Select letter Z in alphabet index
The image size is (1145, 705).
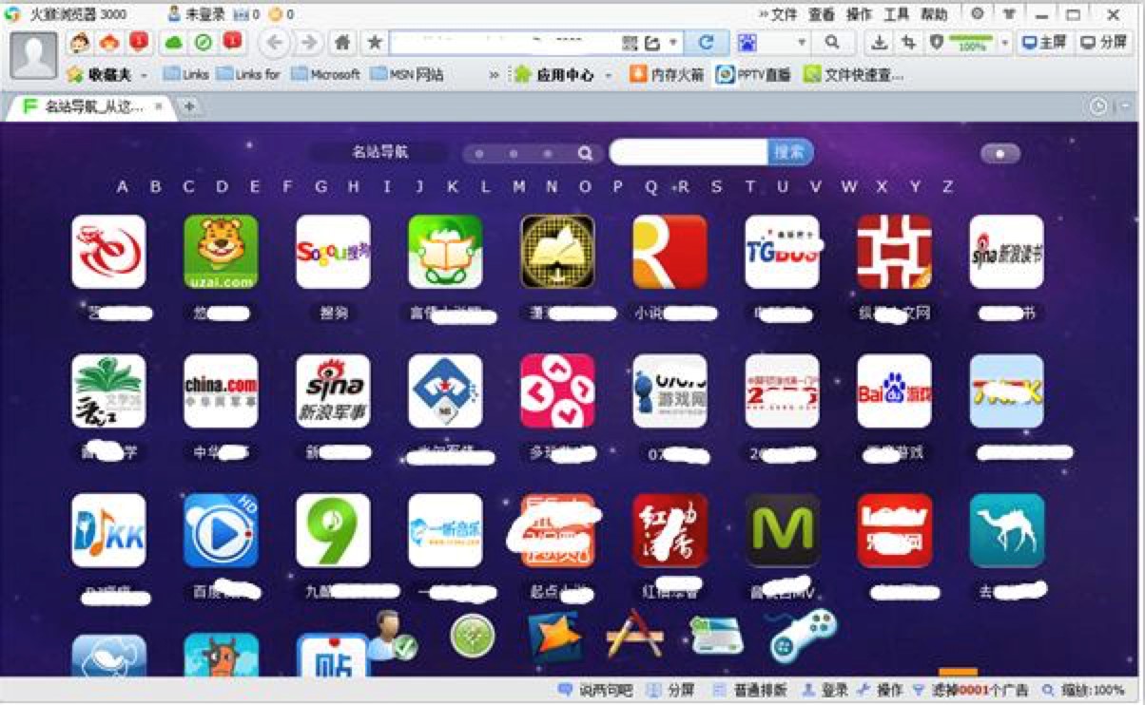click(947, 187)
